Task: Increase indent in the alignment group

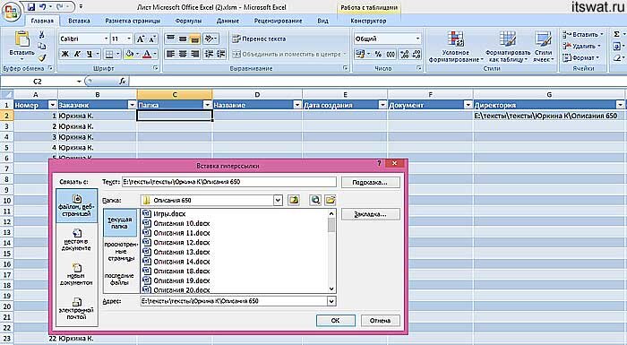Action: (220, 54)
